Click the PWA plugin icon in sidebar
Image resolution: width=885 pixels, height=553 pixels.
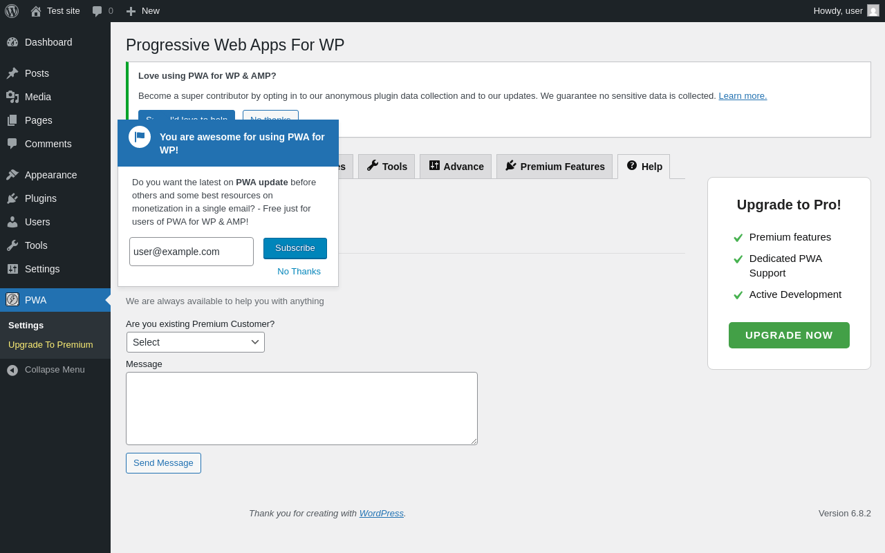[x=12, y=299]
